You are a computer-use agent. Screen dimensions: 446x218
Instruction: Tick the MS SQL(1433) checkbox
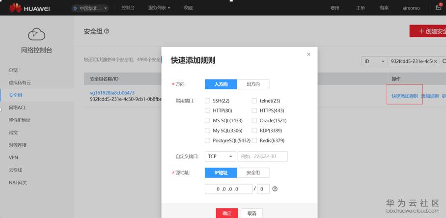pos(207,120)
